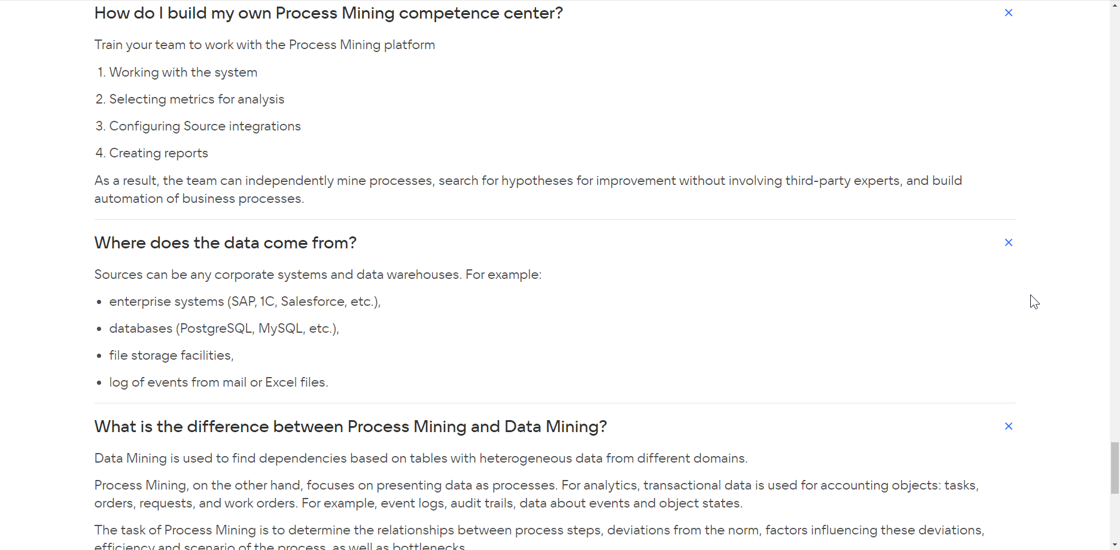Click the vertical scrollbar thumb

pyautogui.click(x=1115, y=468)
